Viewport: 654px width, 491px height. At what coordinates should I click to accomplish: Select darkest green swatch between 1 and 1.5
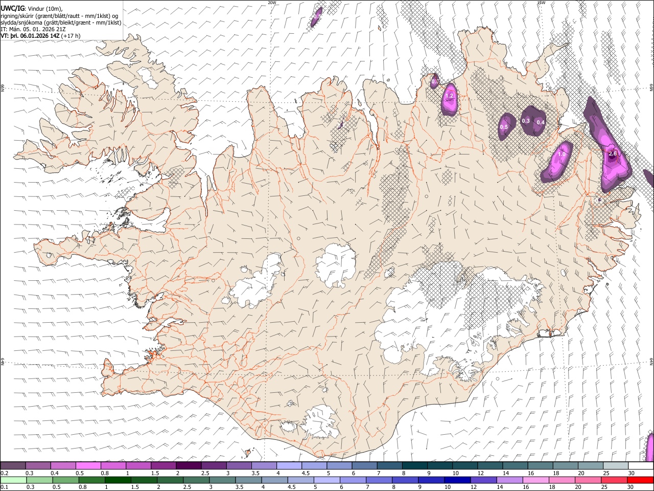tap(118, 480)
